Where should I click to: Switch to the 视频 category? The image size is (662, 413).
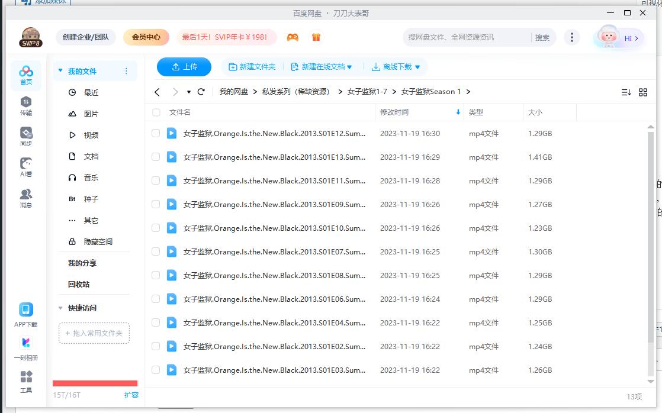pyautogui.click(x=92, y=134)
